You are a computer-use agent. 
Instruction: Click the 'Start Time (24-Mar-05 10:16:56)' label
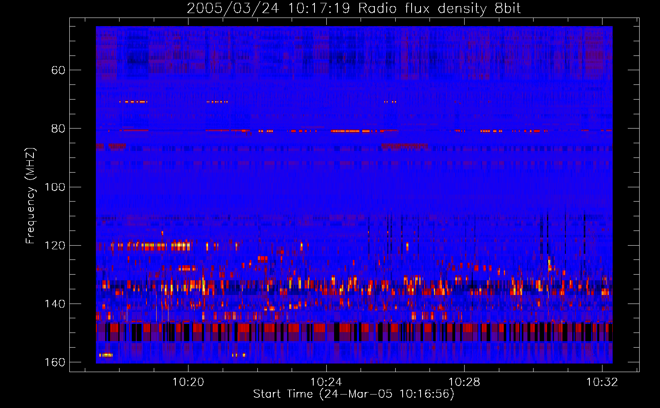[x=354, y=394]
